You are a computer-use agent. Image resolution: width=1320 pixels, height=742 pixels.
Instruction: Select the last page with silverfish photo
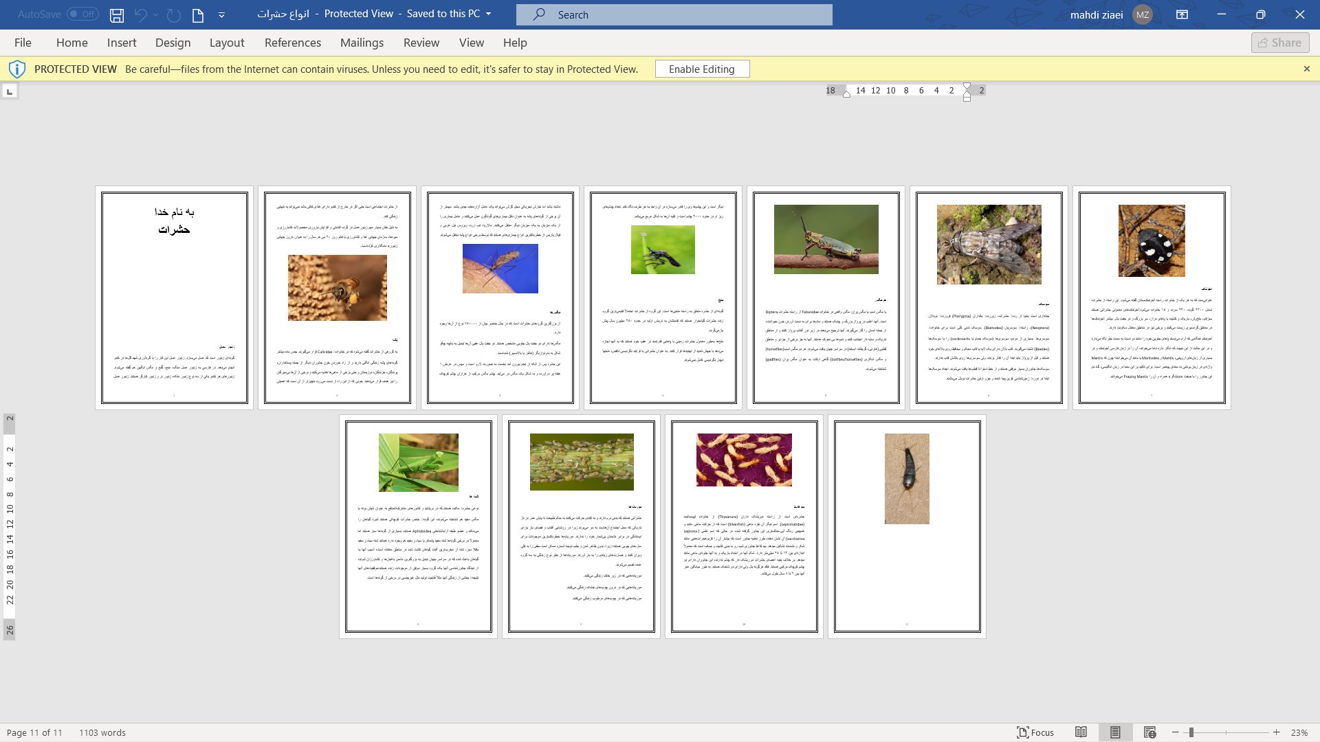pyautogui.click(x=907, y=526)
